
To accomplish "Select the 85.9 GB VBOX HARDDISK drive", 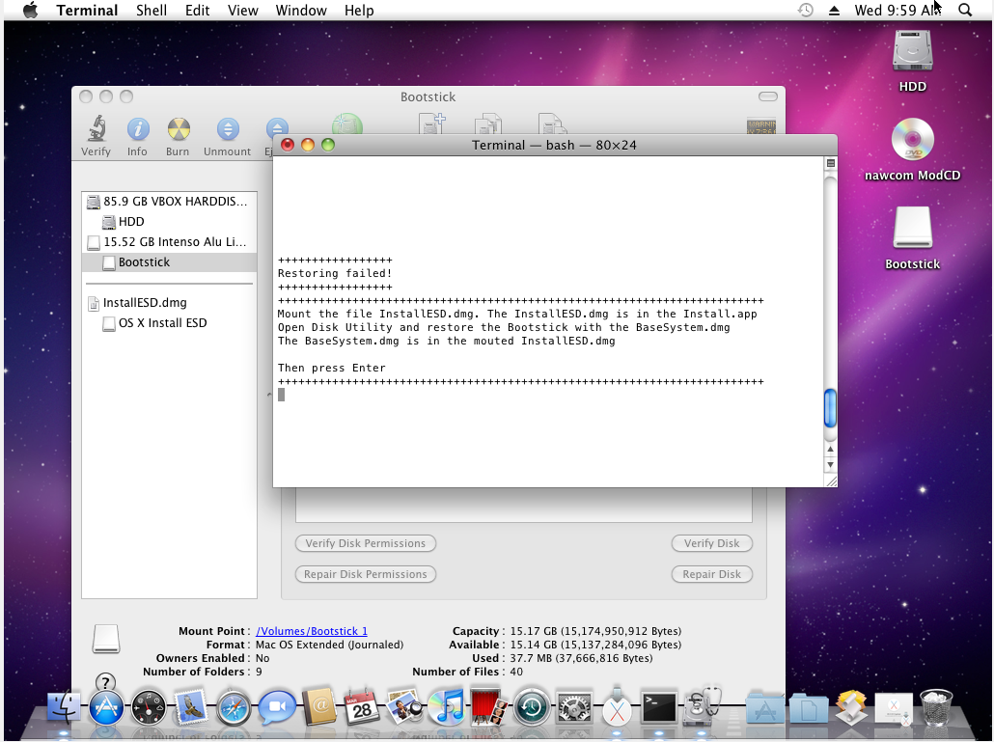I will pyautogui.click(x=174, y=202).
